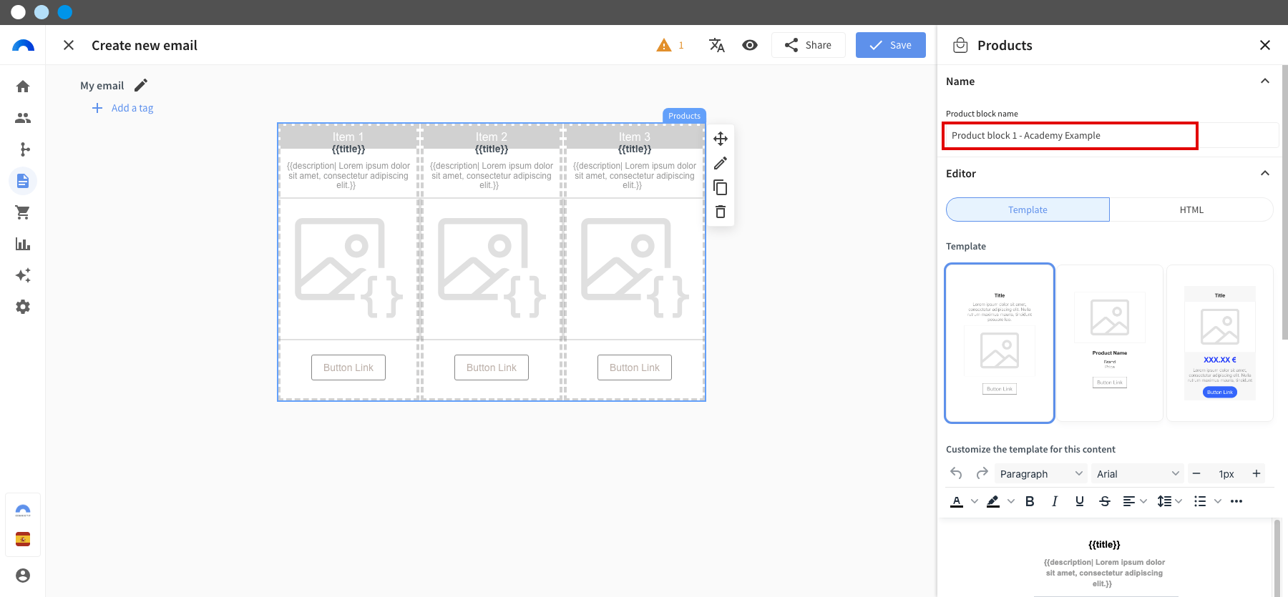Click Button Link in Item 3

tap(635, 367)
